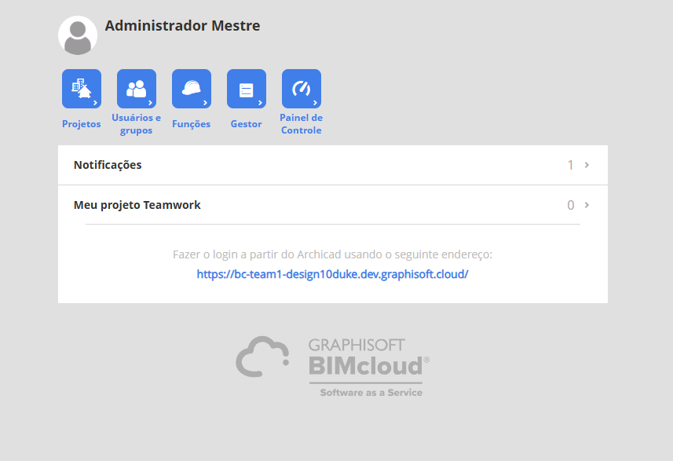Viewport: 673px width, 461px height.
Task: Open the bc-team1-design10duke server address link
Action: click(x=333, y=274)
